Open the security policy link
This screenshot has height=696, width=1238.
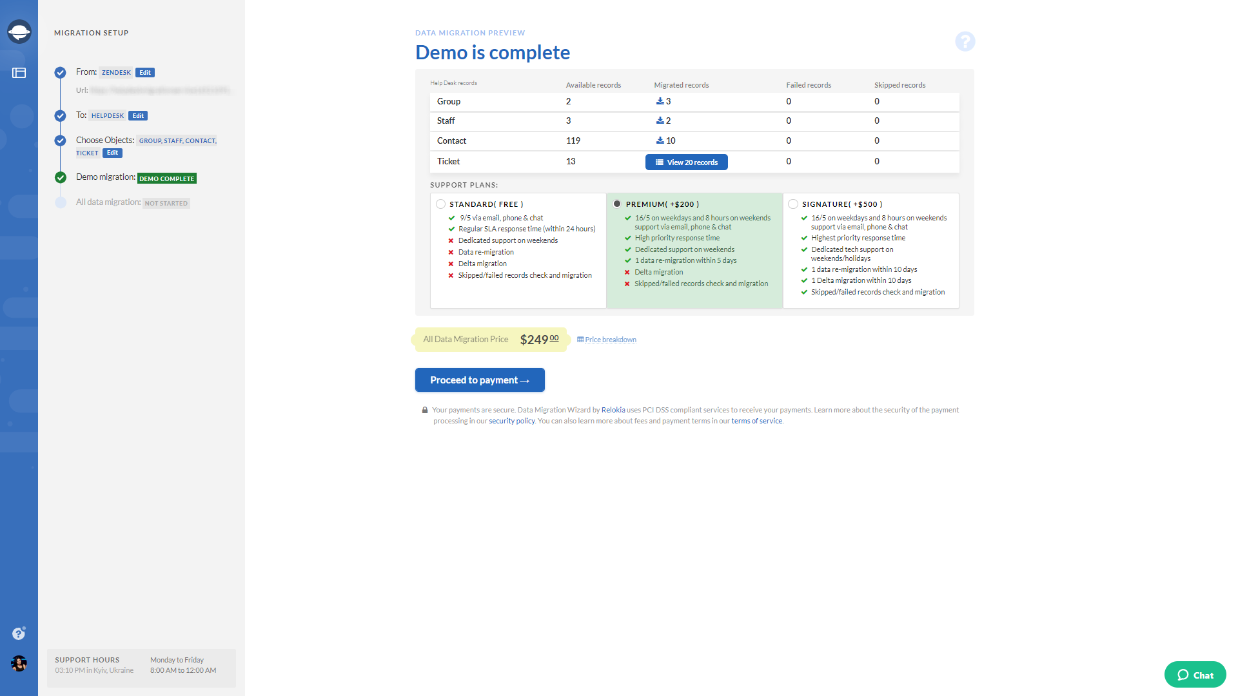pos(511,420)
